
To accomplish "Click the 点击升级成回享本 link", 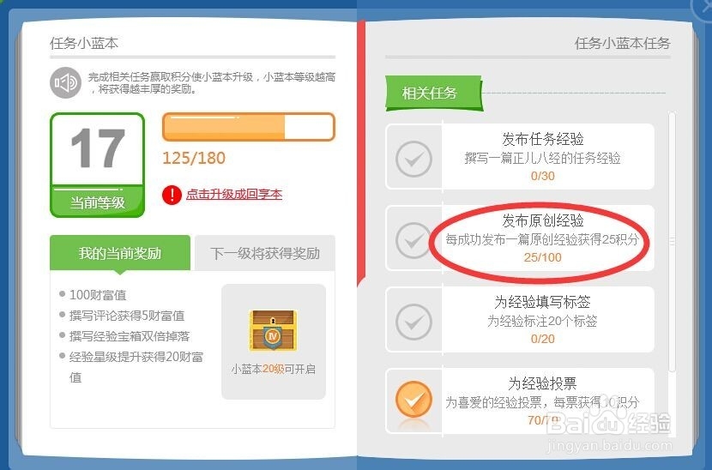I will (234, 195).
